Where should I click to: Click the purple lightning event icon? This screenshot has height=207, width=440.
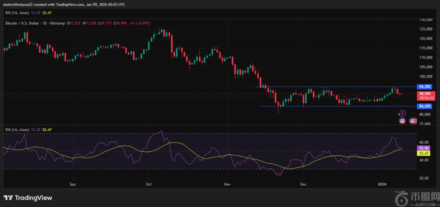coord(402,113)
